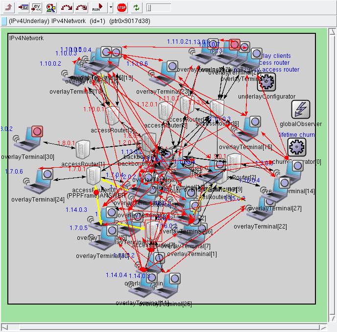Open the dropdown arrow next to RUN
The width and height of the screenshot is (337, 332).
click(x=111, y=7)
